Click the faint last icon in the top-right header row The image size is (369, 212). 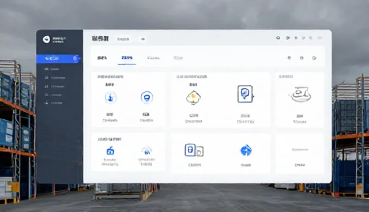[320, 38]
